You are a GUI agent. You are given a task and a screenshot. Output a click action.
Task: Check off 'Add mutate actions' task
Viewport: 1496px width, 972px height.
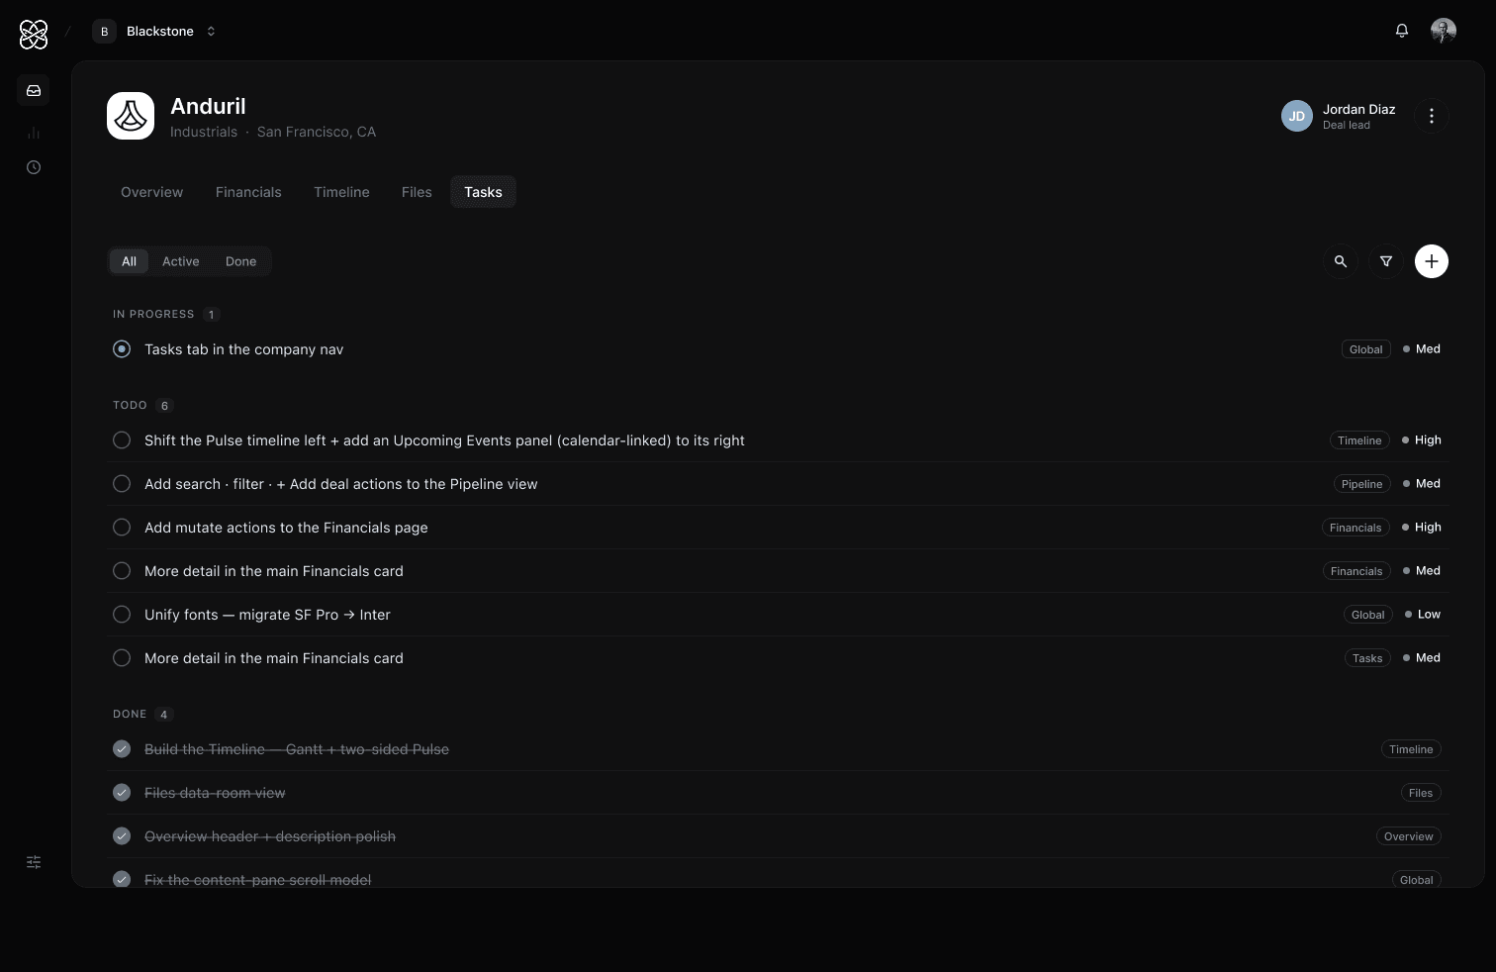pos(122,528)
